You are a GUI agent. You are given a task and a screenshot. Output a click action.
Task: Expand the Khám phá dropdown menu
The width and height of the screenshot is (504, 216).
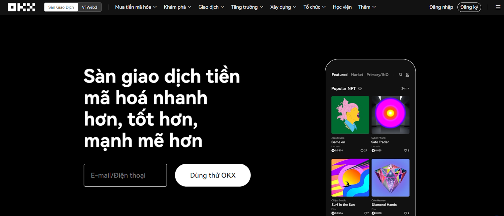tap(177, 7)
